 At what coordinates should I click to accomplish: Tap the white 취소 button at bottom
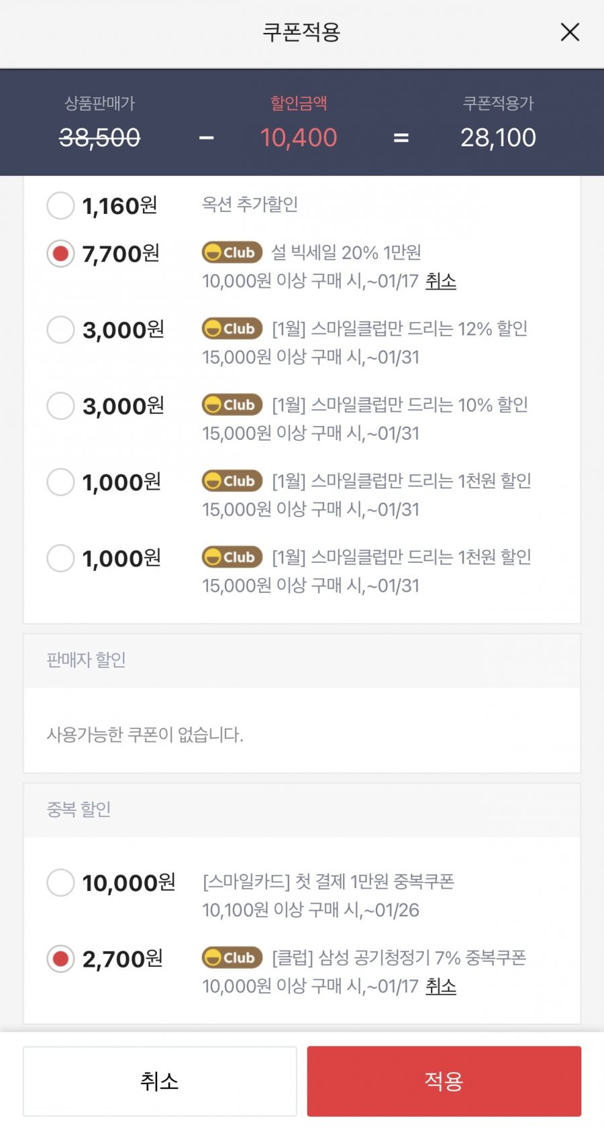click(160, 1081)
